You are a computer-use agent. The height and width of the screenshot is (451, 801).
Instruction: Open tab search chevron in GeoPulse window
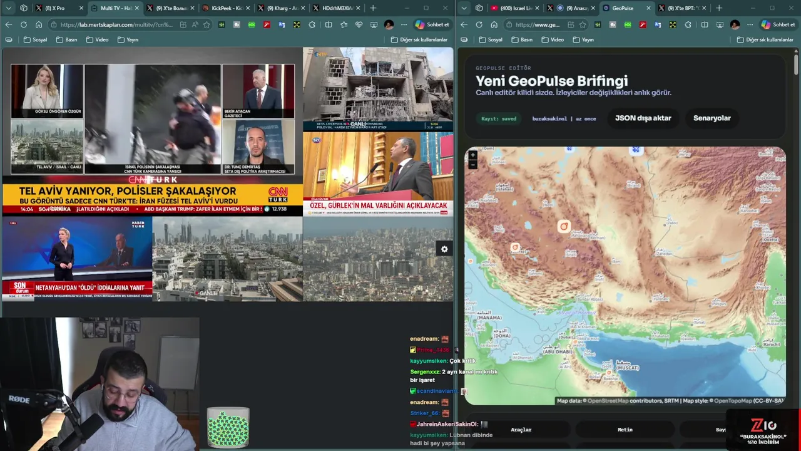coord(464,8)
